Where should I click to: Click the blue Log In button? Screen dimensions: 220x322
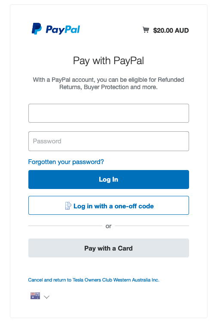coord(109,180)
